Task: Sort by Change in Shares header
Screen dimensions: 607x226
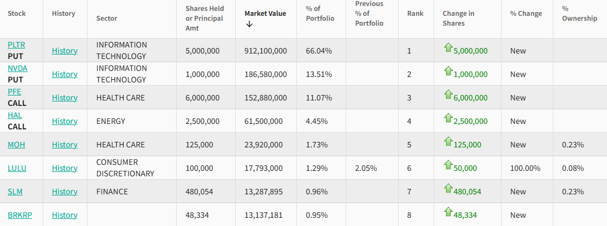Action: tap(458, 18)
